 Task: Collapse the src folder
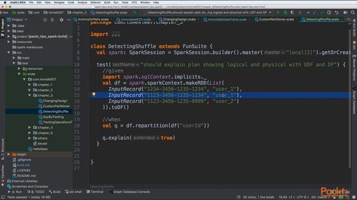click(9, 52)
